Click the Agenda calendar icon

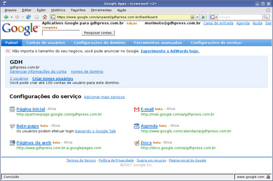point(136,126)
